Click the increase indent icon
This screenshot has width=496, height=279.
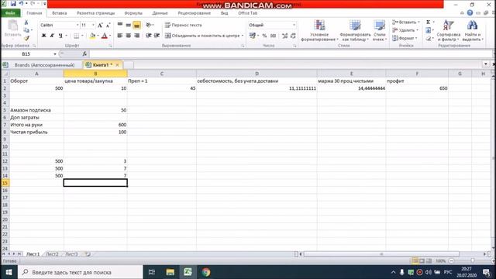pyautogui.click(x=157, y=36)
